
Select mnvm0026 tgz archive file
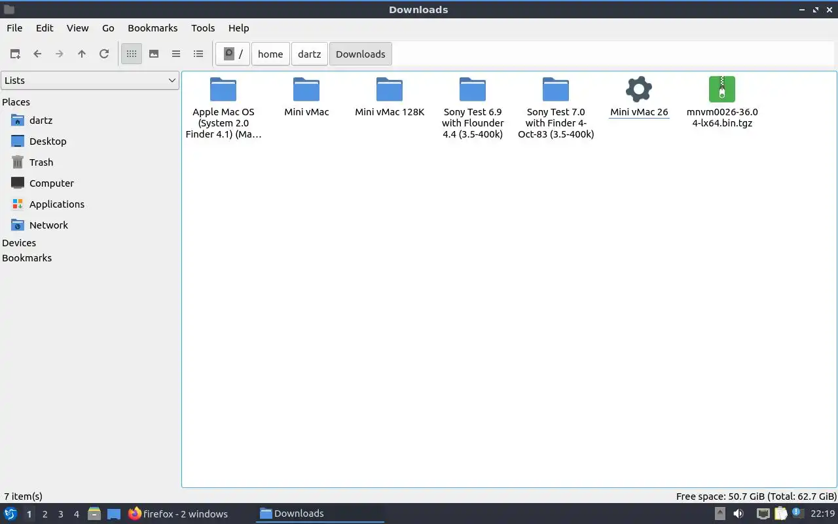(722, 102)
